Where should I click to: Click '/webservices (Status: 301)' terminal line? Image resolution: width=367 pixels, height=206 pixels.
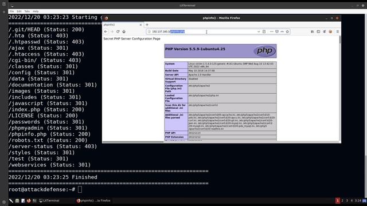click(x=50, y=165)
